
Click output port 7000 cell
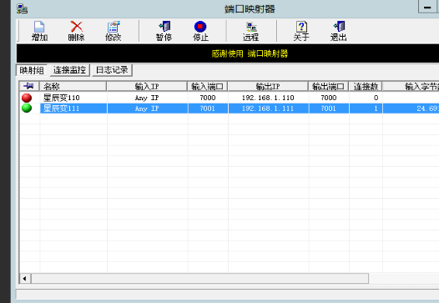[x=329, y=98]
